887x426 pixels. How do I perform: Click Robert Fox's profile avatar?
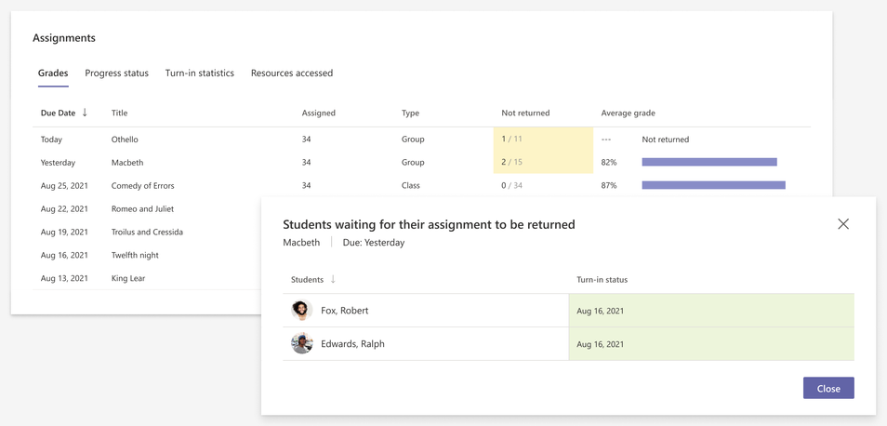tap(301, 311)
